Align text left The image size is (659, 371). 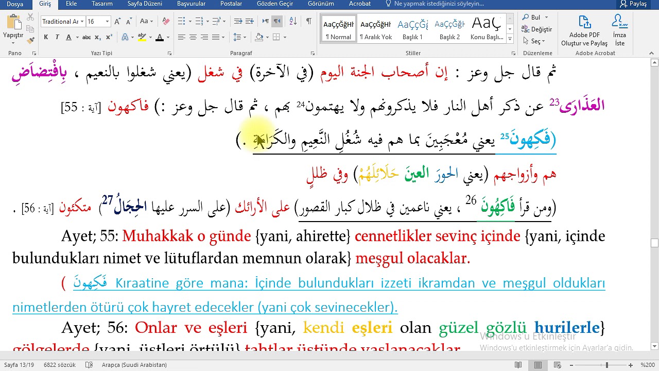tap(182, 37)
